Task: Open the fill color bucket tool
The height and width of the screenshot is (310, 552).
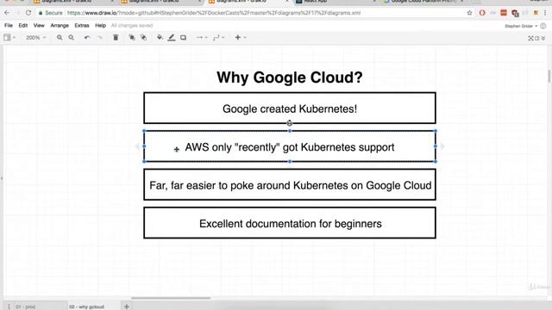Action: (x=160, y=37)
